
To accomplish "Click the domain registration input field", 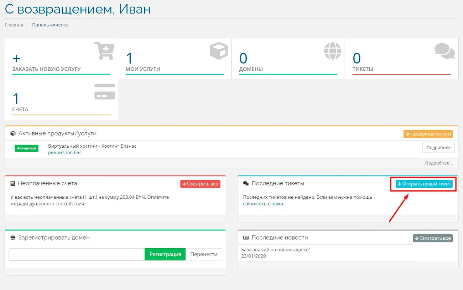I will (77, 254).
